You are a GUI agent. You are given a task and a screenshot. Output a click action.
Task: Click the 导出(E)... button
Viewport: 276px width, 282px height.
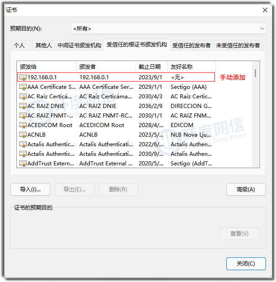[x=74, y=190]
